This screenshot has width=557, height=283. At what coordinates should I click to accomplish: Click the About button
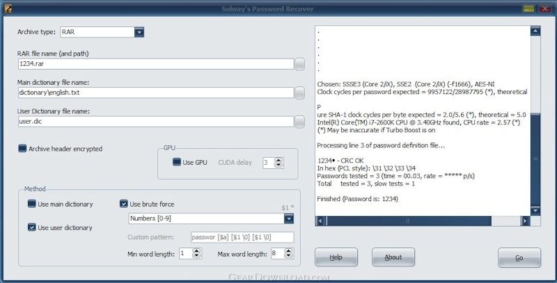coord(393,257)
